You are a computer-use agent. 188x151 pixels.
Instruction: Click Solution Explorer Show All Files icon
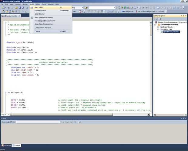pyautogui.click(x=159, y=19)
